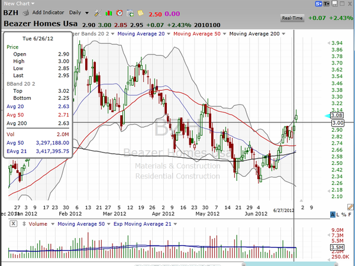Screen dimensions: 355x266
Task: Expand the Volume indicator dropdown arrow
Action: click(53, 224)
